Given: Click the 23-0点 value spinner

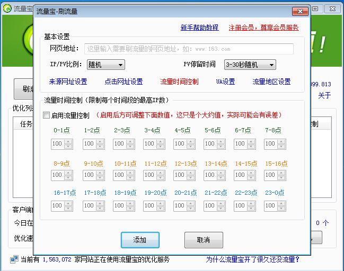Looking at the screenshot, I should click(x=275, y=206).
